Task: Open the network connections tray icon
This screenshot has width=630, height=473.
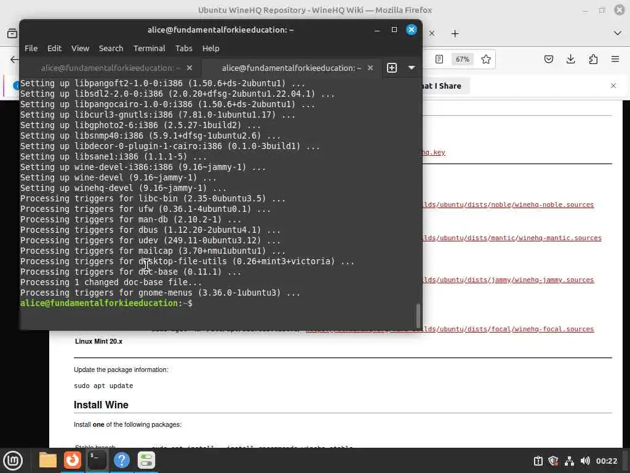Action: (x=569, y=461)
